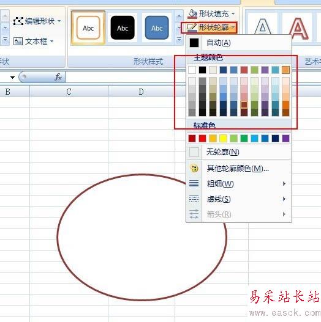Pick the standard dark red swatch
This screenshot has width=321, height=322.
(192, 139)
